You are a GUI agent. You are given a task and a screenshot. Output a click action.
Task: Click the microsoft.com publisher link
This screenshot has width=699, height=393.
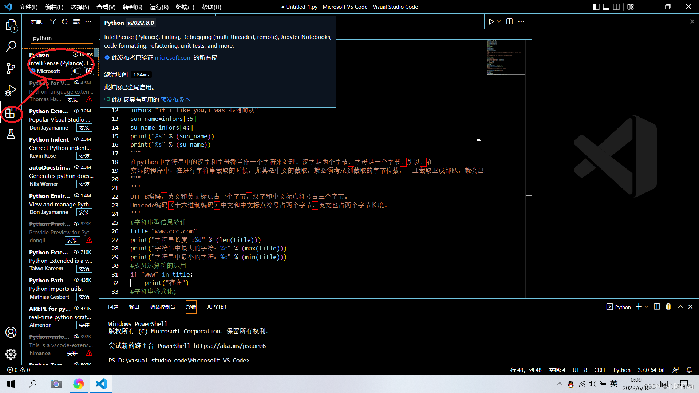coord(173,58)
